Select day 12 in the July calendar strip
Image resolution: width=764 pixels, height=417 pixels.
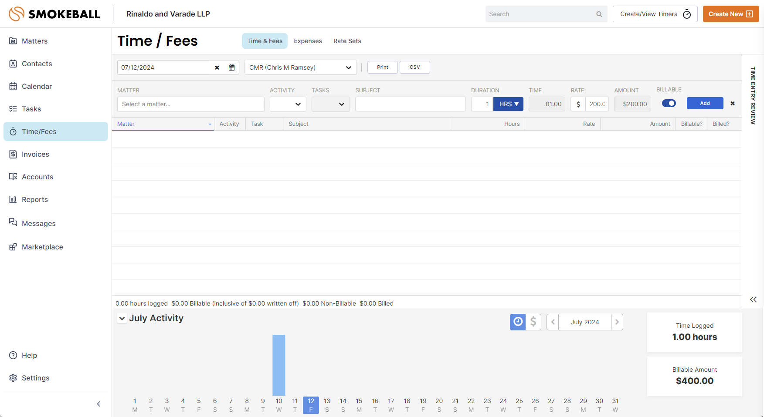[x=311, y=405]
